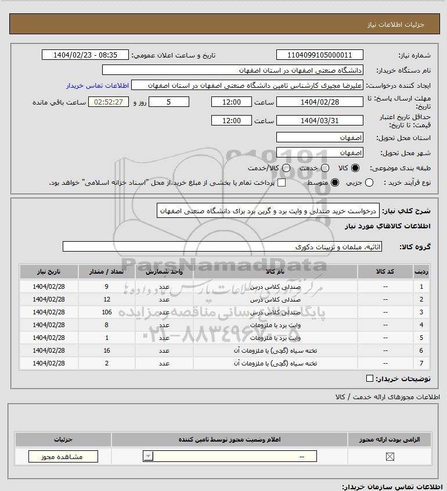Screen dimensions: 447x491
Task: Select the جزیی purchase type radio
Action: [369, 182]
